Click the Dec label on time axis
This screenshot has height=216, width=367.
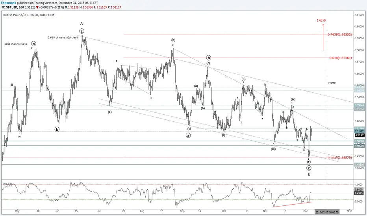pyautogui.click(x=306, y=211)
